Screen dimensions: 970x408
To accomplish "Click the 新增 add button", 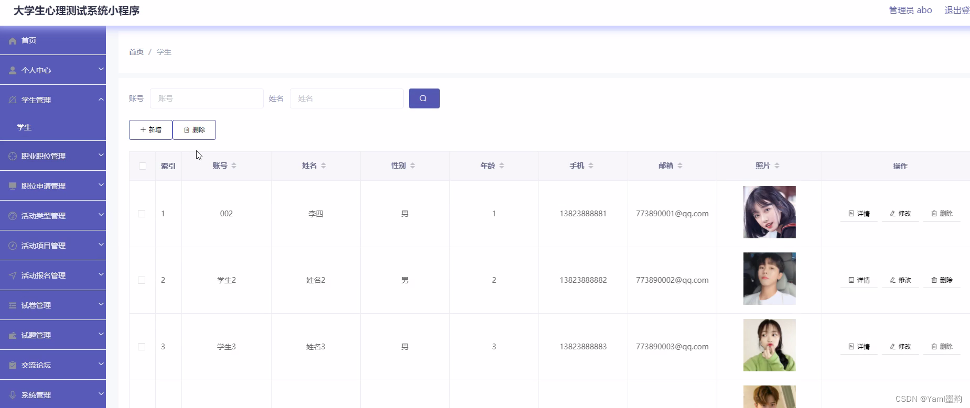I will click(150, 130).
